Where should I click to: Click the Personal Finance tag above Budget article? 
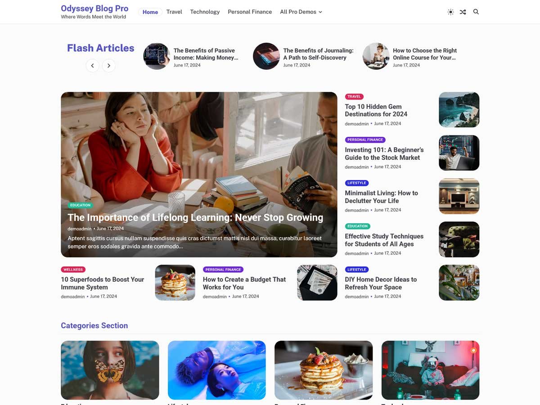click(x=223, y=270)
